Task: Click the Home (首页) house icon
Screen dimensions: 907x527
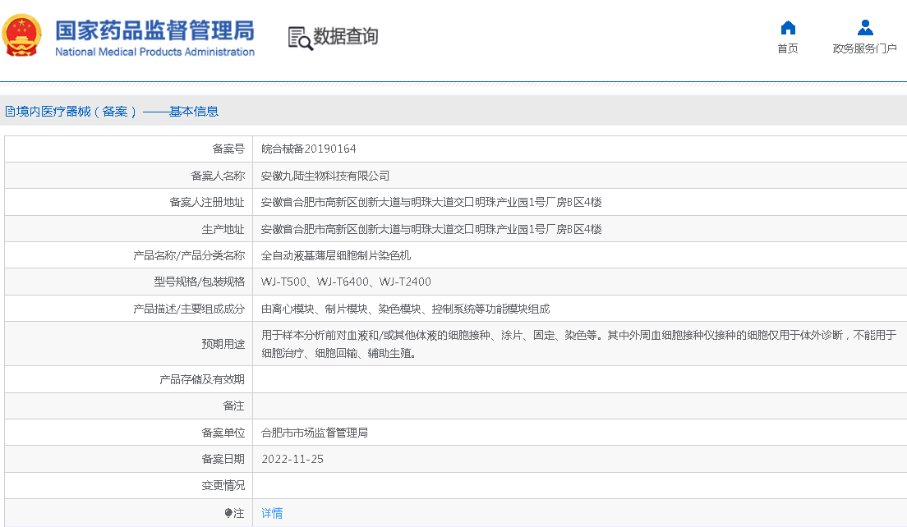Action: [x=787, y=28]
